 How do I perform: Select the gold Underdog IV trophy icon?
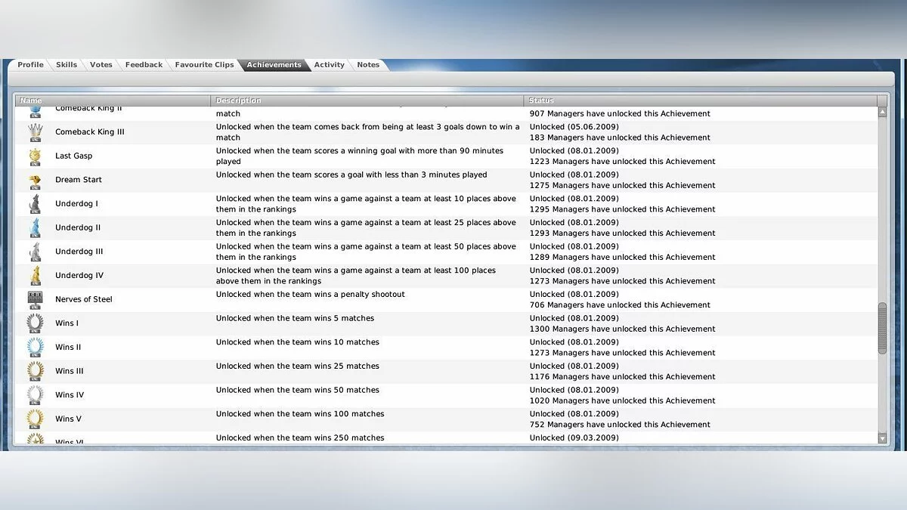click(35, 276)
